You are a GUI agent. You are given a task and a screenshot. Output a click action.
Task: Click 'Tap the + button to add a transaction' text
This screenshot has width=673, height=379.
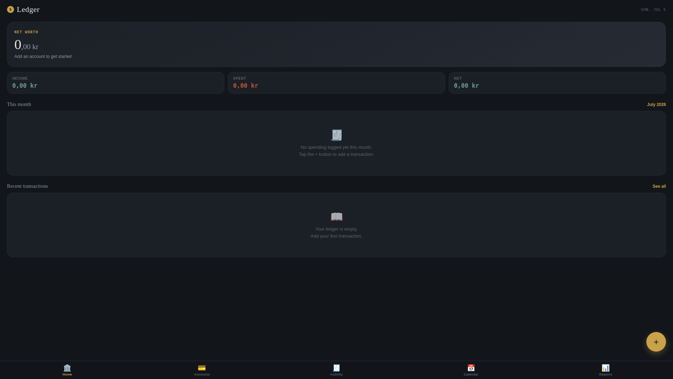click(x=336, y=154)
